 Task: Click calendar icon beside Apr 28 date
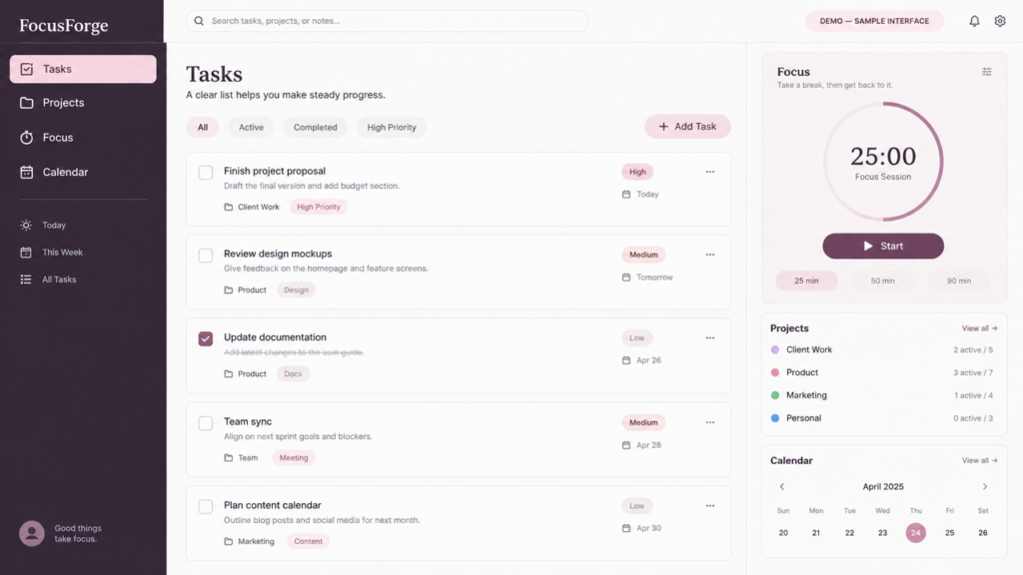(626, 445)
